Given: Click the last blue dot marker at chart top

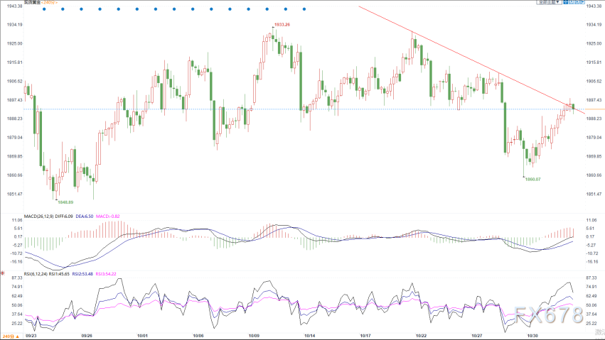Looking at the screenshot, I should (x=304, y=9).
